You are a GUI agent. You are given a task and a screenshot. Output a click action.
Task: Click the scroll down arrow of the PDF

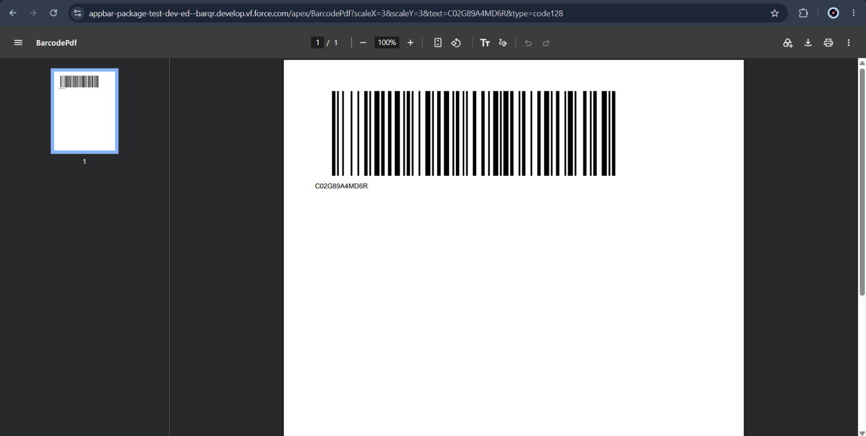[861, 432]
